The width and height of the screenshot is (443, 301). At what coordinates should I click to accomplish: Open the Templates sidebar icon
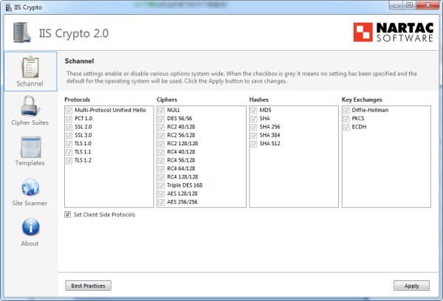[x=30, y=147]
